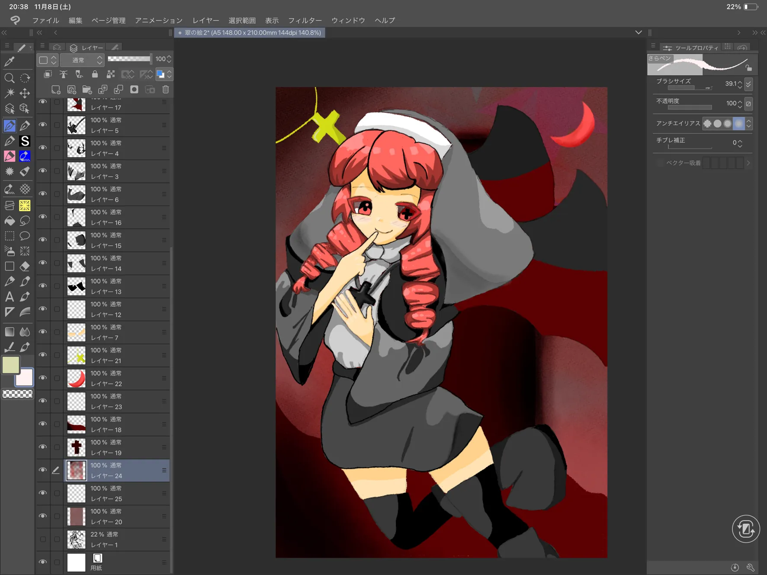Open the 通常 blend mode dropdown
Screen dimensions: 767x575
[x=82, y=60]
